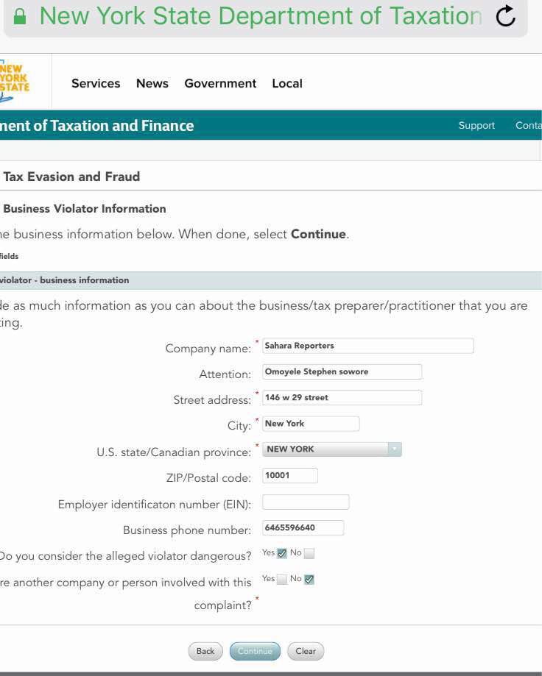Click the Attention field
This screenshot has height=676, width=542.
(342, 371)
